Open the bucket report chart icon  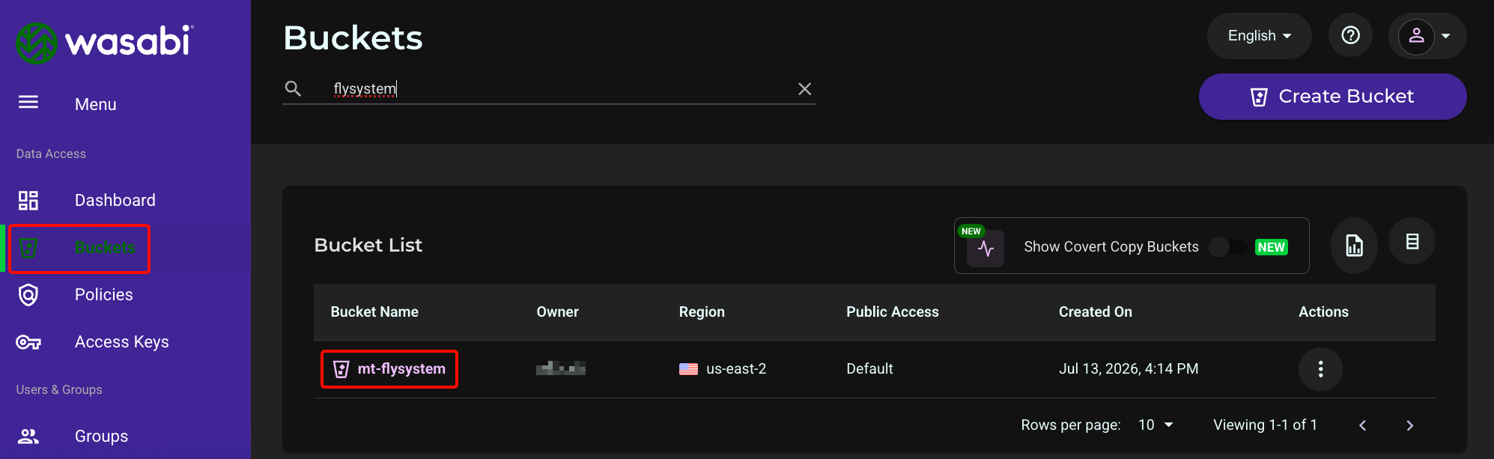point(1354,246)
